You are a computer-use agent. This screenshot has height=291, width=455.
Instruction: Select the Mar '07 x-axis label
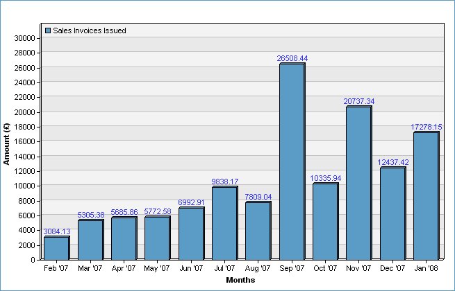pos(90,268)
